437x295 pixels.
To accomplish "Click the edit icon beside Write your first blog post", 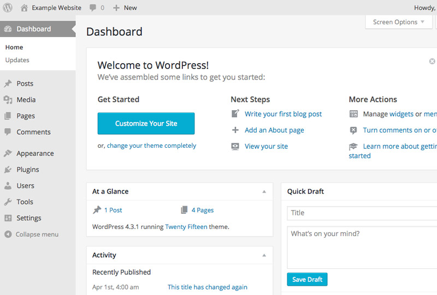I will (235, 113).
